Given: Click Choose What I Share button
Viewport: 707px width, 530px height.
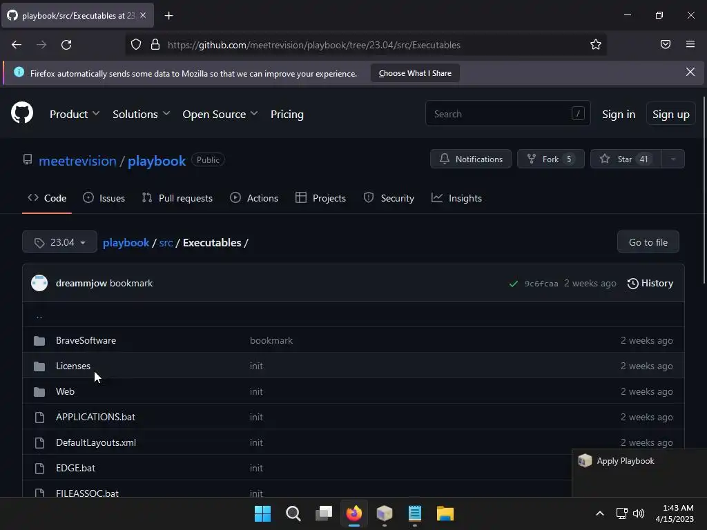Looking at the screenshot, I should pos(415,73).
